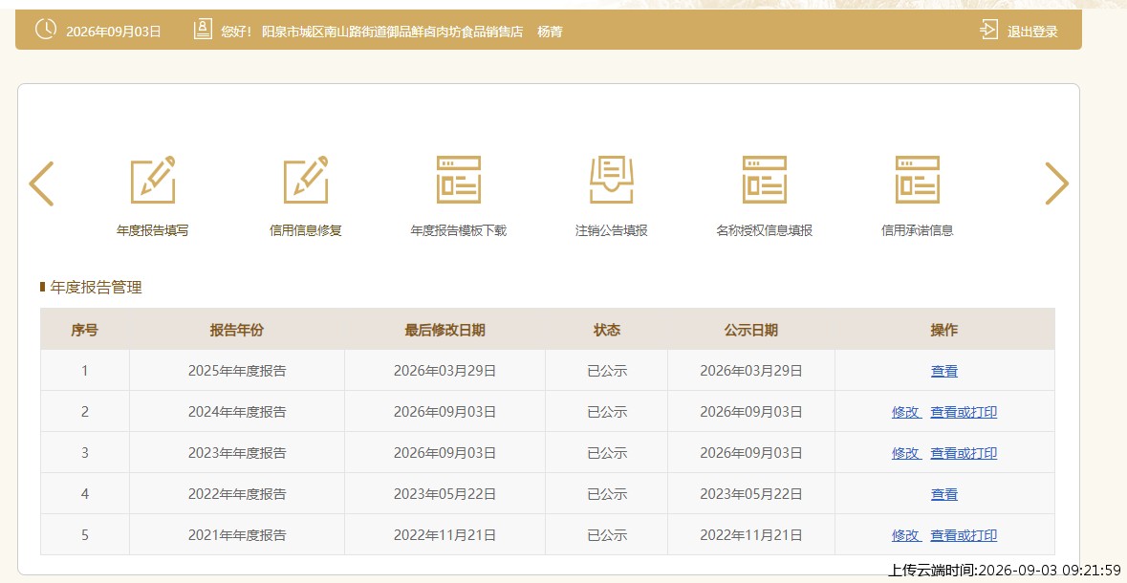Go to previous icons with left arrow
Viewport: 1127px width, 583px height.
[41, 184]
